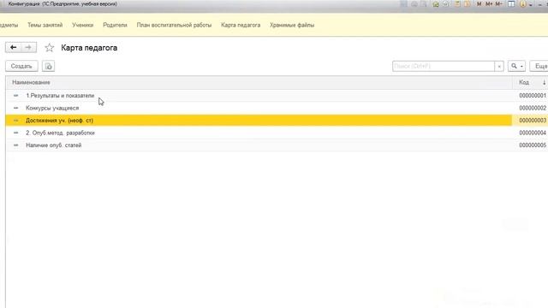This screenshot has width=548, height=308.
Task: Open the Темы занятий section
Action: [x=45, y=25]
